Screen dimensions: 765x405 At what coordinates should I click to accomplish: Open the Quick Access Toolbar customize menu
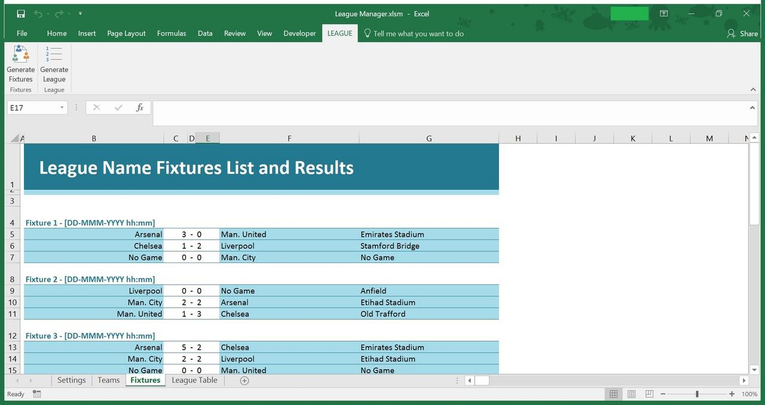click(x=80, y=13)
